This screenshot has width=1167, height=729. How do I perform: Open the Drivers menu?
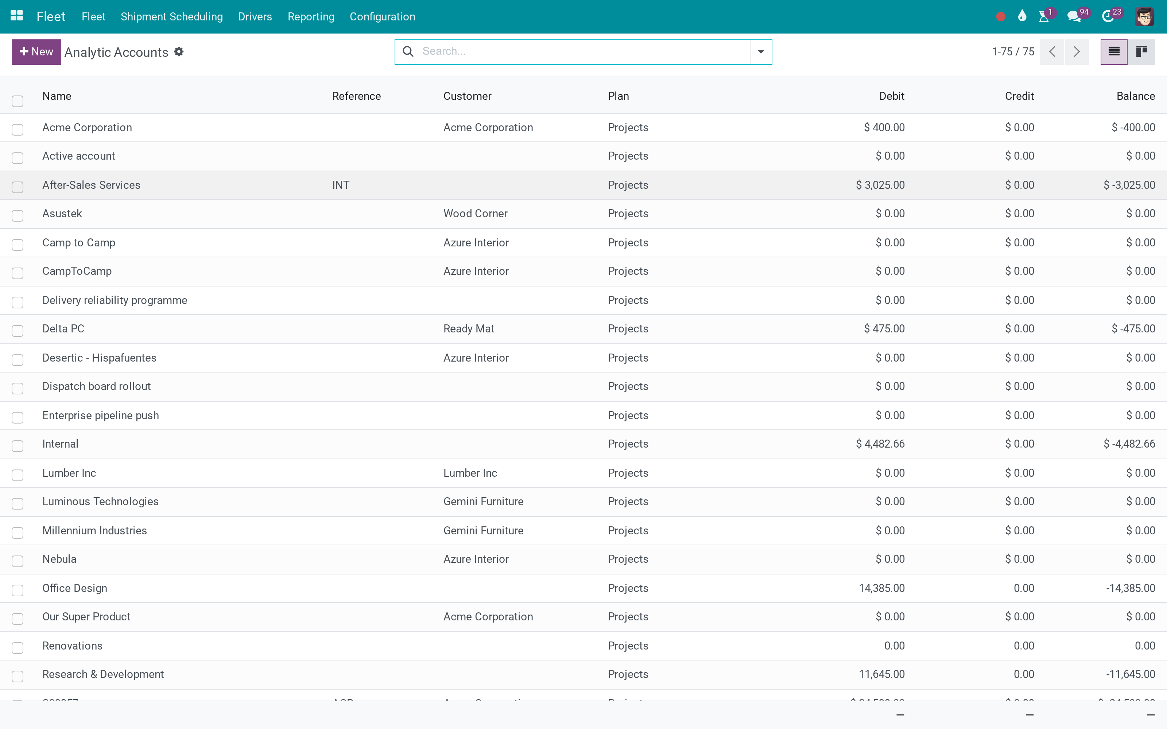[x=255, y=16]
